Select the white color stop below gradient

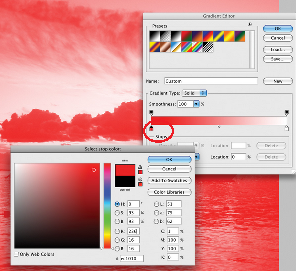287,128
